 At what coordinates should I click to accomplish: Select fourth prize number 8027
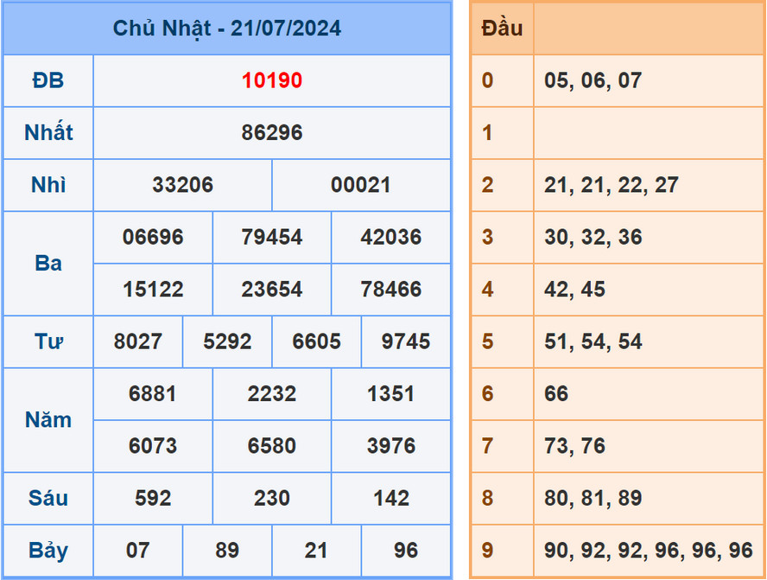[137, 341]
